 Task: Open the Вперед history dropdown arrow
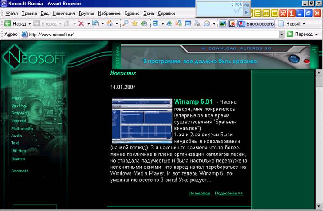click(60, 24)
